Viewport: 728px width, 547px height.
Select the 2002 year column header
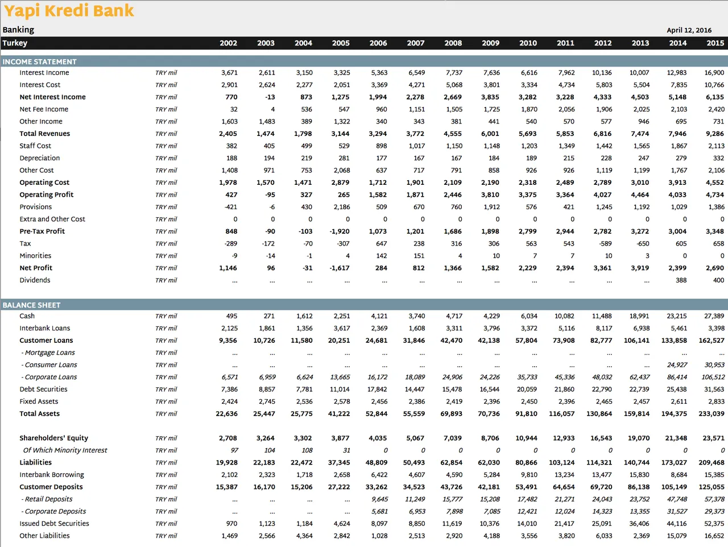tap(229, 43)
